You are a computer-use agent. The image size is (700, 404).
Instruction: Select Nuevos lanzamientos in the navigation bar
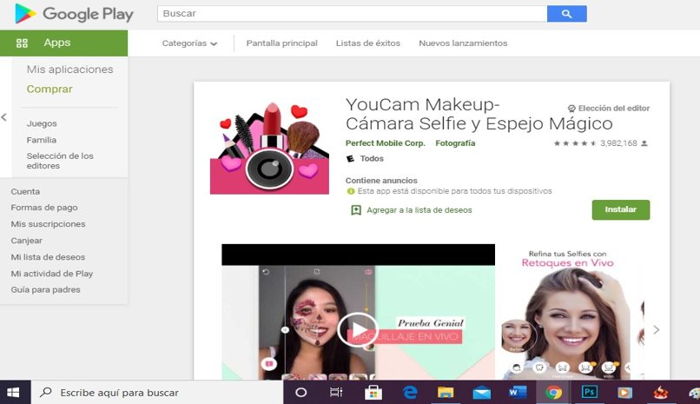463,43
